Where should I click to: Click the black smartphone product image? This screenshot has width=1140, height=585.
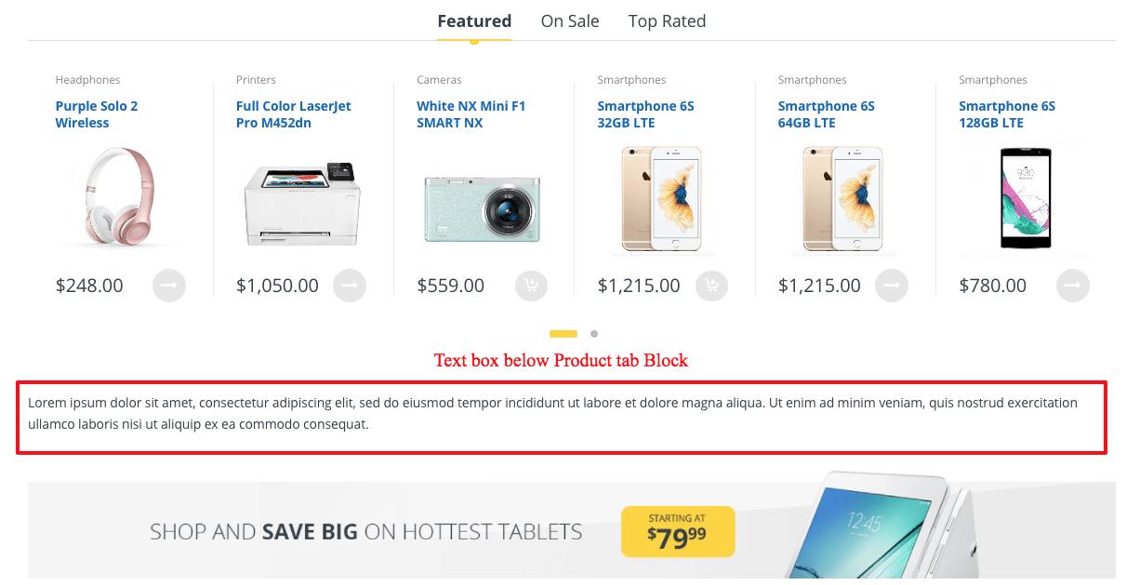[1025, 198]
